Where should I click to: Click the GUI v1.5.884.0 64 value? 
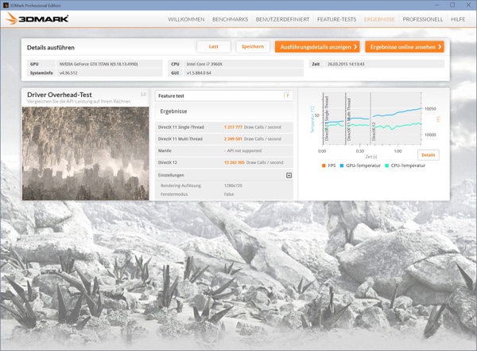point(243,72)
